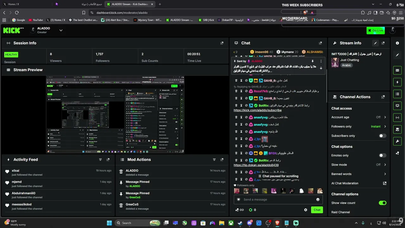Go to previous page of the chat leaderboard
Screen dimensions: 405x228
point(234,52)
